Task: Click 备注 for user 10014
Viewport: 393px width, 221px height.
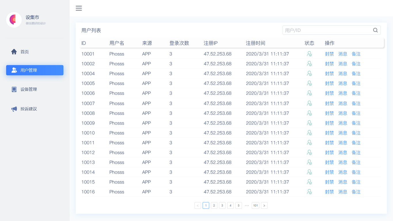Action: (x=356, y=172)
